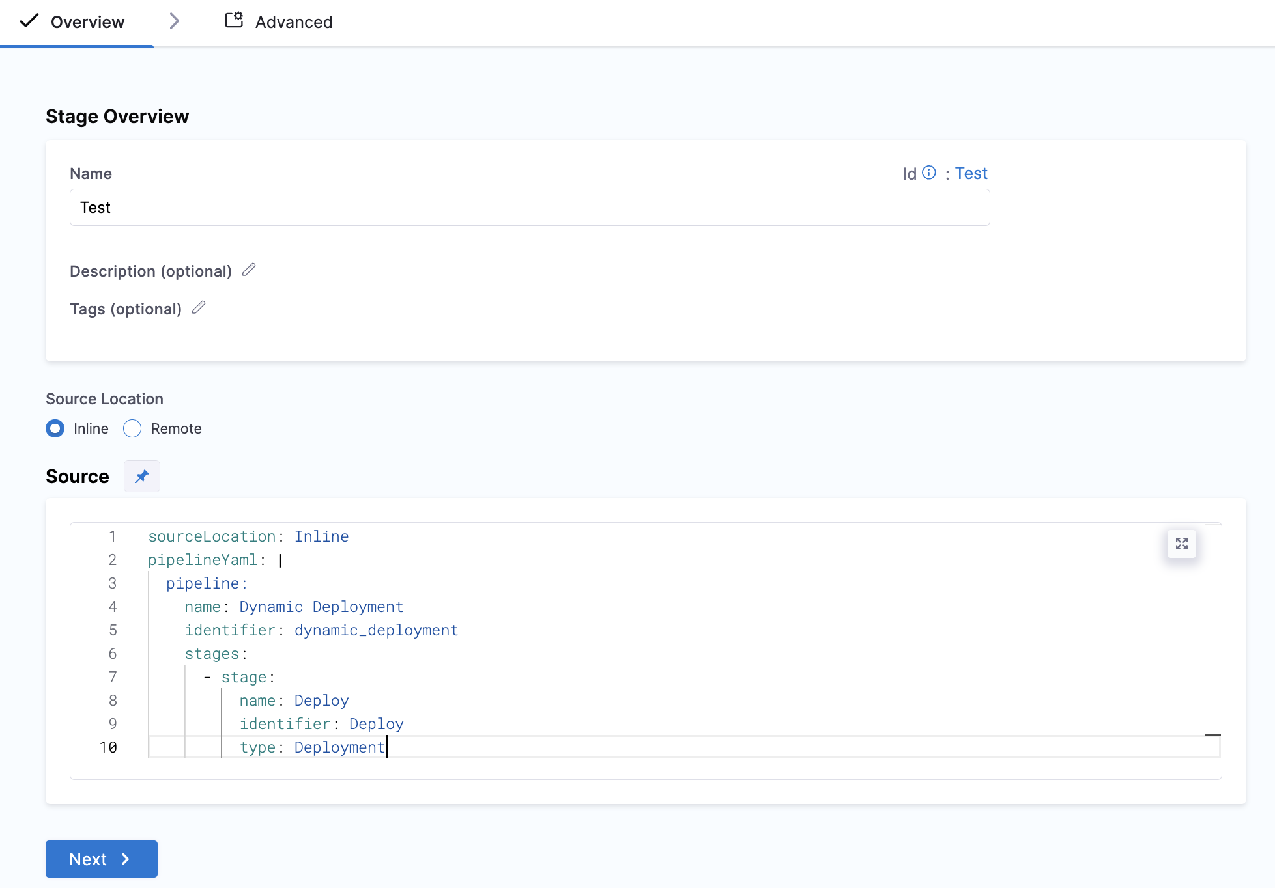Screen dimensions: 1275x888
Task: Select the Inline source location
Action: (55, 428)
